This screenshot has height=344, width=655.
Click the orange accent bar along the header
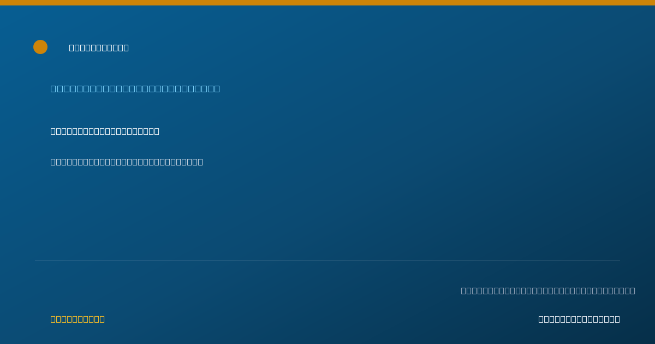click(327, 3)
